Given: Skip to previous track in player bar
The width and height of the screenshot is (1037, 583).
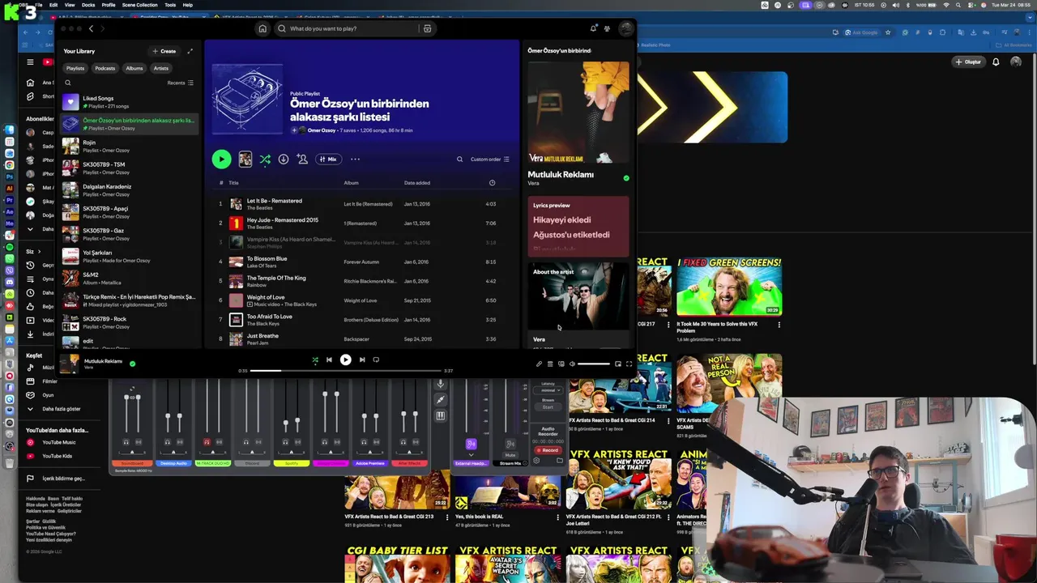Looking at the screenshot, I should click(x=329, y=360).
